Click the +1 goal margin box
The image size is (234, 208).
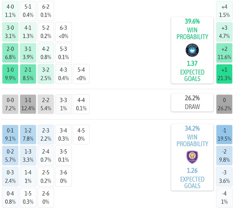point(224,74)
